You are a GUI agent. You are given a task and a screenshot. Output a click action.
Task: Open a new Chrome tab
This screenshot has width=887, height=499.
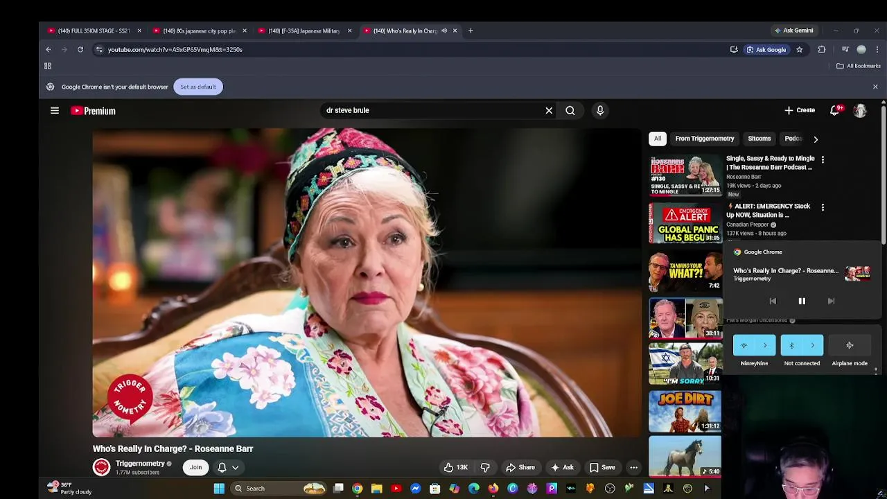tap(471, 30)
